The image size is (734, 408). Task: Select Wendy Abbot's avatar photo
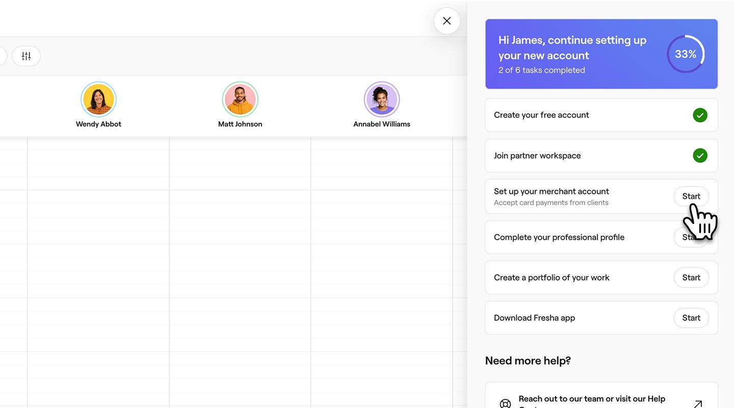(x=98, y=99)
